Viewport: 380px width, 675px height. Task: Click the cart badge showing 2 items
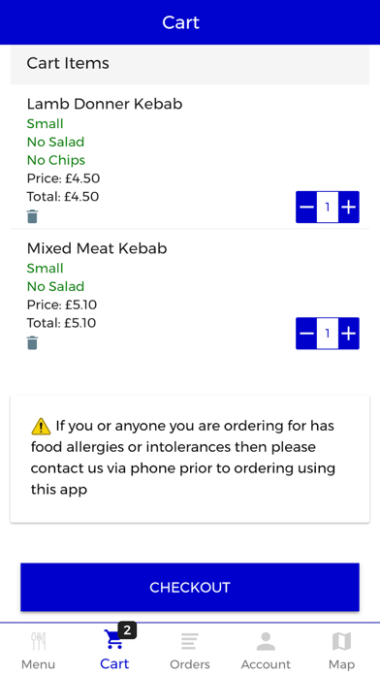point(127,630)
